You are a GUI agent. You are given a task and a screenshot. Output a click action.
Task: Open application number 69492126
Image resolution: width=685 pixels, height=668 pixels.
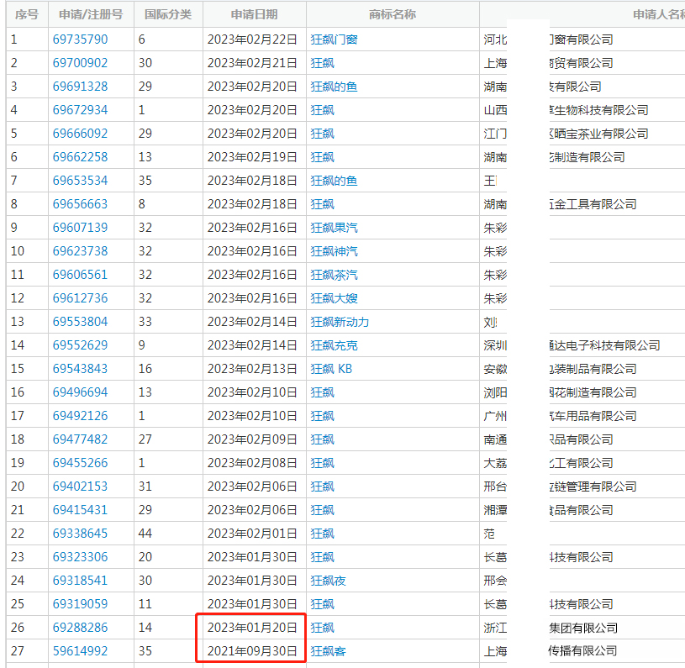80,416
